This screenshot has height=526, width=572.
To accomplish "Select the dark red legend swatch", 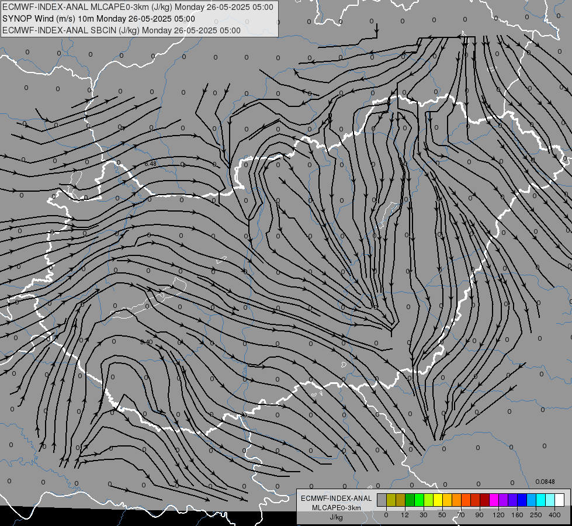I will 485,500.
